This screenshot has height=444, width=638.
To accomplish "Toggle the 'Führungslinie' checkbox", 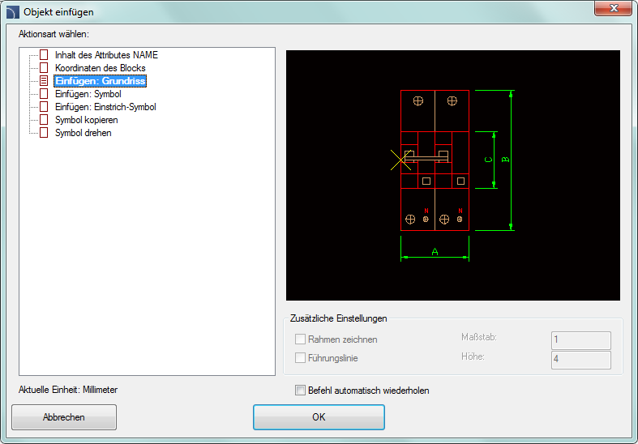I will [x=301, y=357].
